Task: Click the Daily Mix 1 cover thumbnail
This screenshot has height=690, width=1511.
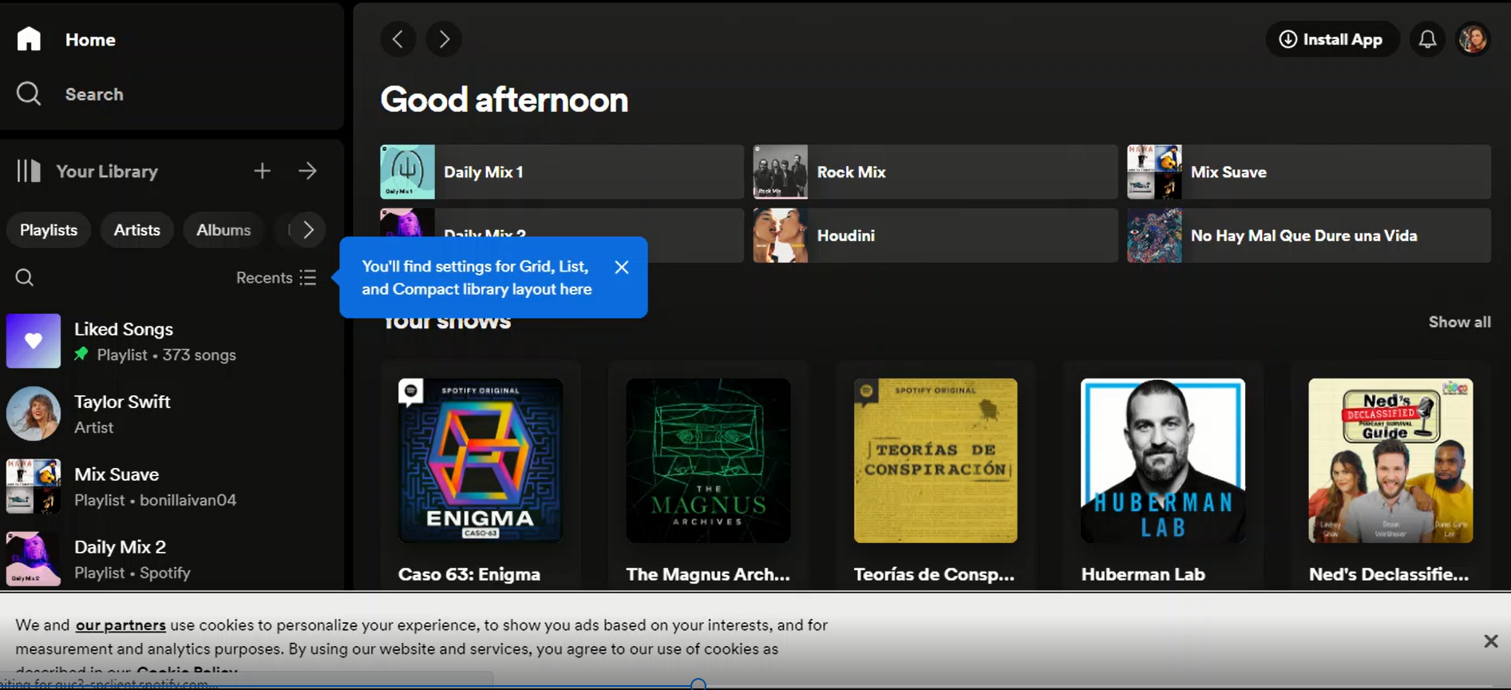Action: [x=407, y=172]
